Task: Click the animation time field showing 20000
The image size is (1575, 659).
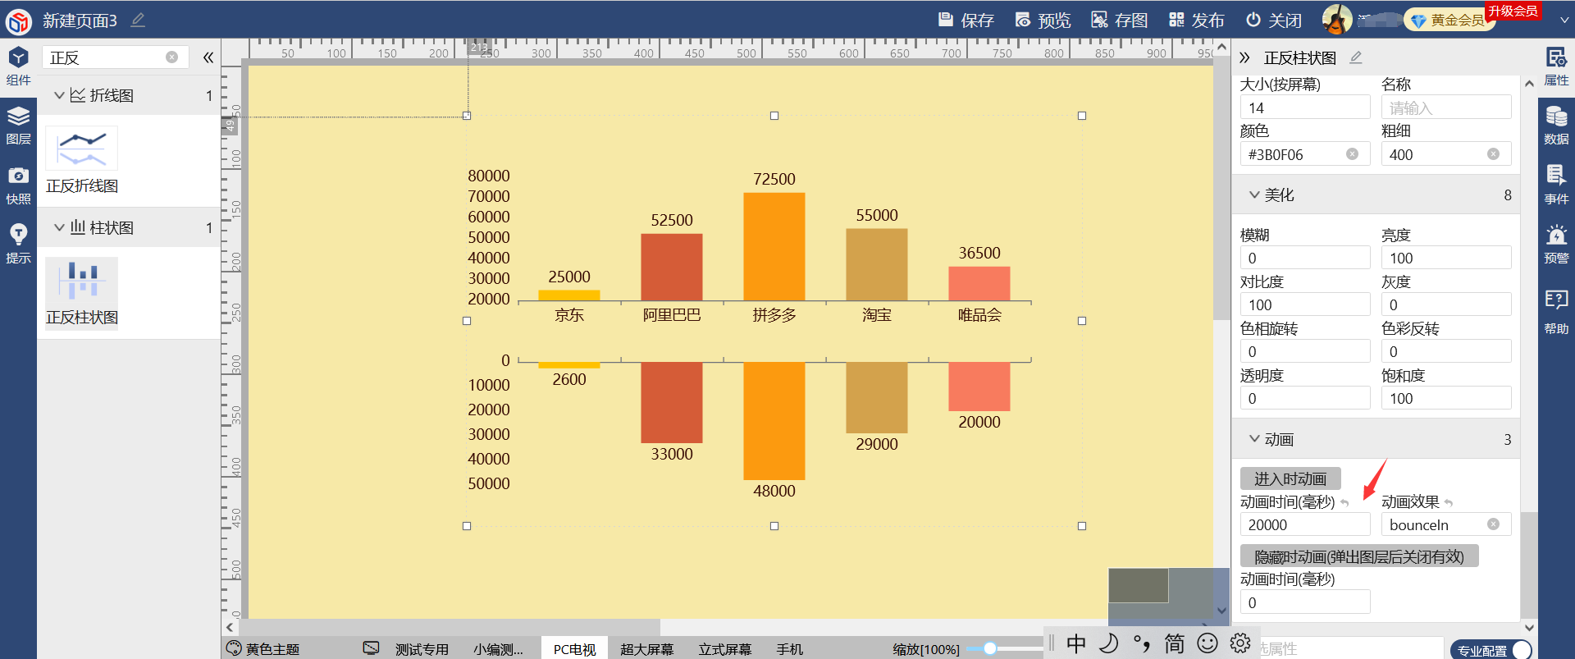Action: point(1305,524)
